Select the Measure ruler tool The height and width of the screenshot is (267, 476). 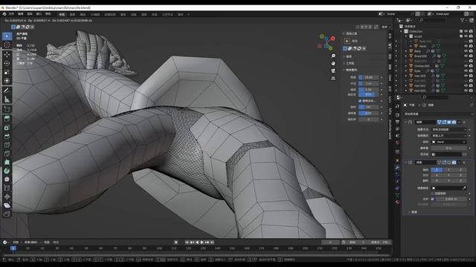pos(7,99)
